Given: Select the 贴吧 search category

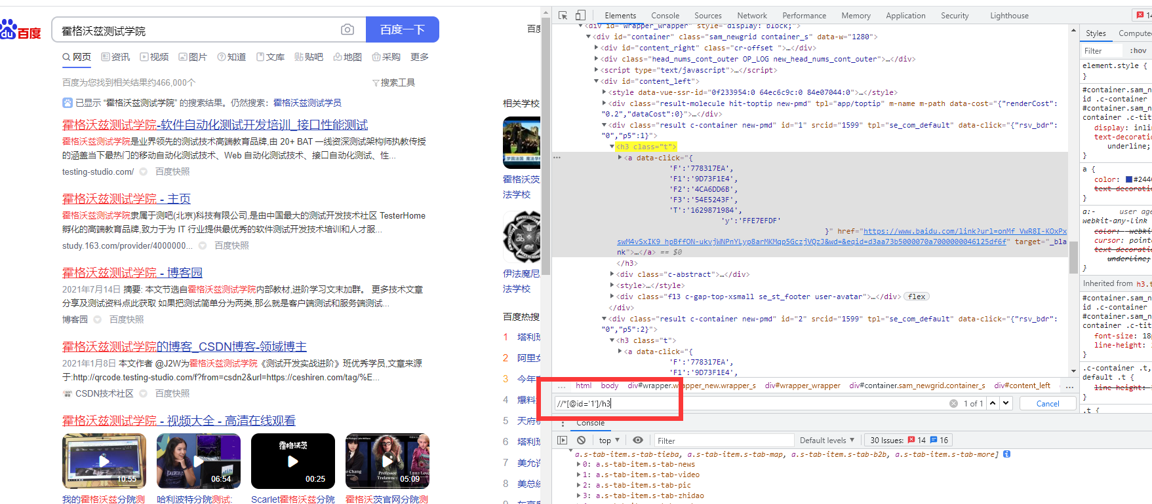Looking at the screenshot, I should [309, 57].
